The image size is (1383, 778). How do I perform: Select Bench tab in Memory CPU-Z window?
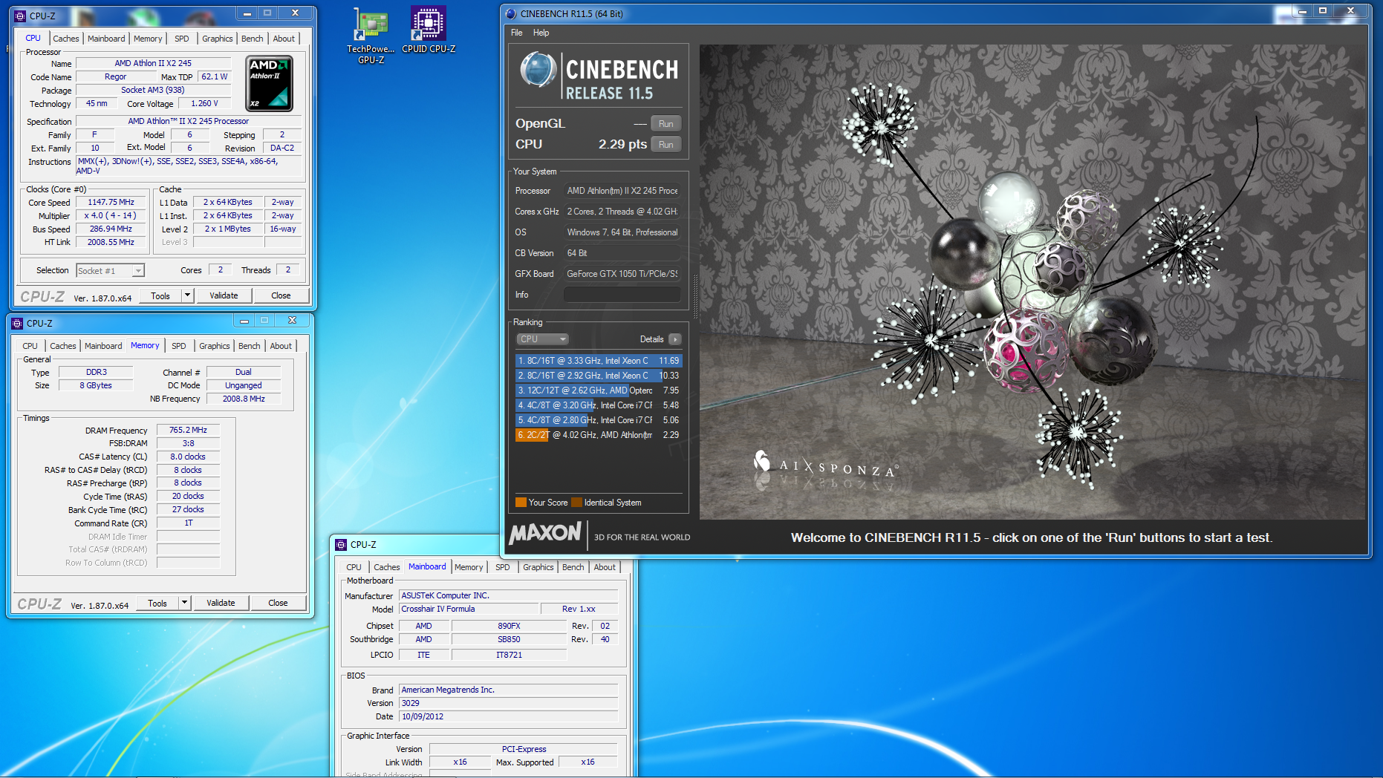[250, 346]
